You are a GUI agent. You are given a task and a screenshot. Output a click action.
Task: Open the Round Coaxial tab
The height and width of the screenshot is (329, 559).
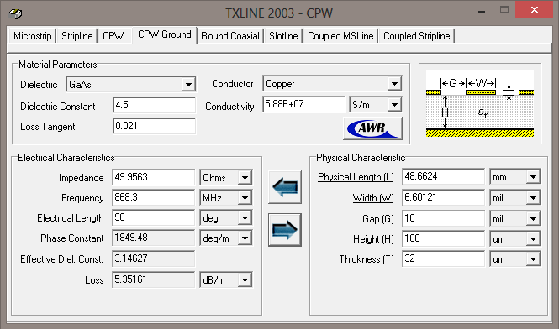point(230,36)
